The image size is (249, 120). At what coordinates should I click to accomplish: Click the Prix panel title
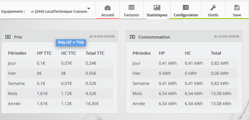click(x=18, y=37)
